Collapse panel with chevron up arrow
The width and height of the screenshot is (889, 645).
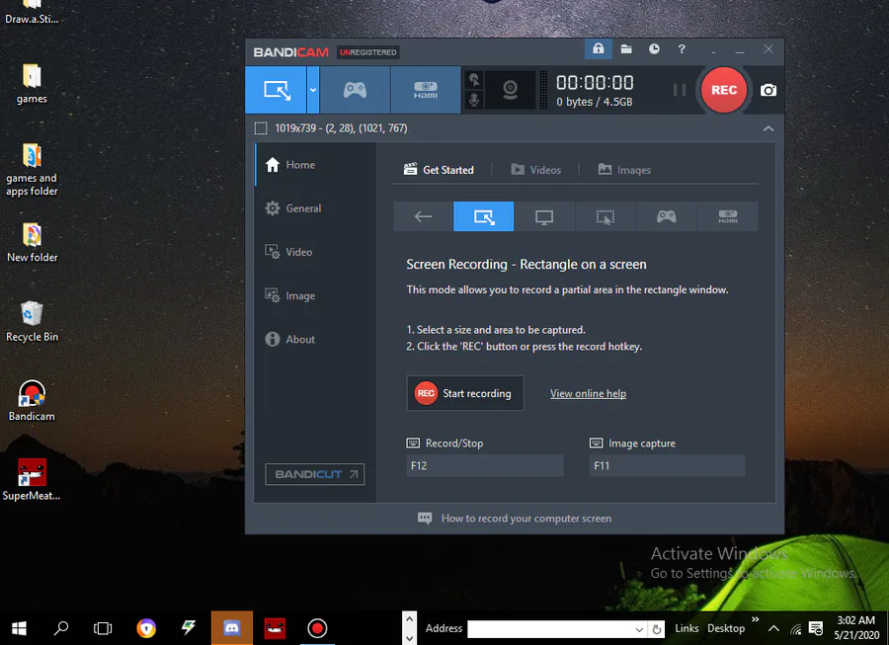[768, 128]
